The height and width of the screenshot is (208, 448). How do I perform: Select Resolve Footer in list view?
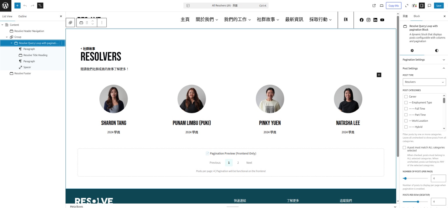(x=23, y=73)
